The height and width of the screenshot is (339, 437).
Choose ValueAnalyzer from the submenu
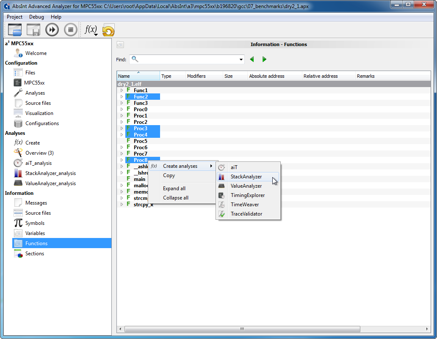(248, 186)
